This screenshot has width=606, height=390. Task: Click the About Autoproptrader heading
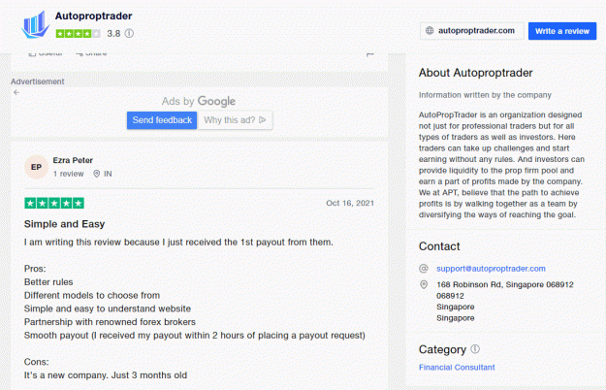(476, 73)
